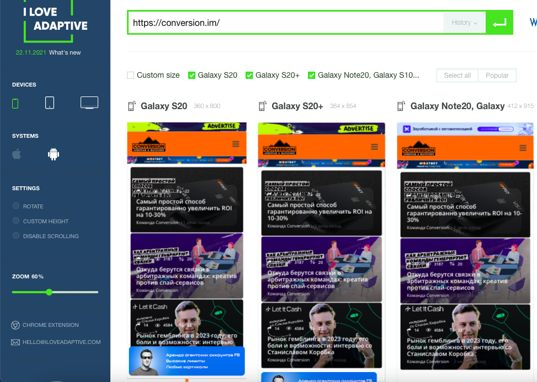537x382 pixels.
Task: Click Conversion logo in Galaxy Note20 preview
Action: point(418,149)
